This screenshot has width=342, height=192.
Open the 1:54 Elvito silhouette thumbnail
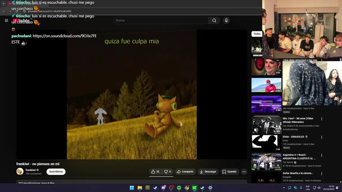click(x=266, y=143)
